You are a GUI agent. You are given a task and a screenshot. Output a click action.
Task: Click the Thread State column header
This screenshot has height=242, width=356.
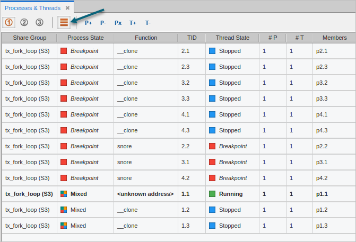tap(232, 38)
